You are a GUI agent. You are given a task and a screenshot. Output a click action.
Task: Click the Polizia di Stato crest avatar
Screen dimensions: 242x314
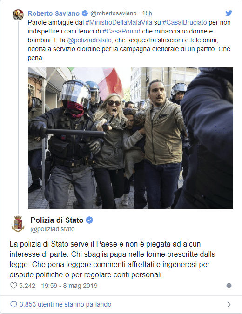point(18,224)
